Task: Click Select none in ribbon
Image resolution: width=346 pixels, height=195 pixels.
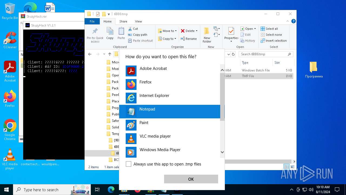Action: pyautogui.click(x=271, y=35)
